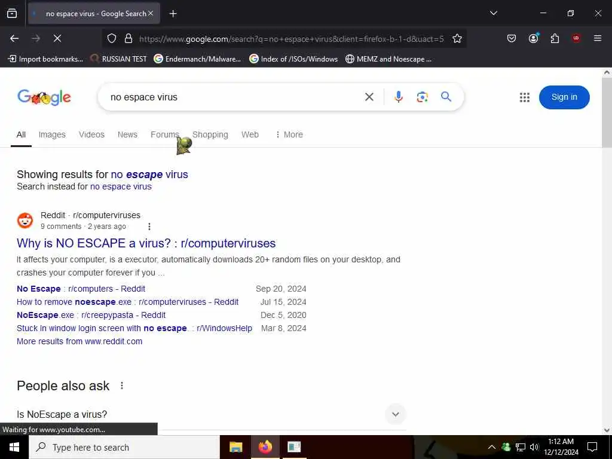The image size is (612, 459).
Task: Expand 'Is NoEscape a virus?' question
Action: 211,414
